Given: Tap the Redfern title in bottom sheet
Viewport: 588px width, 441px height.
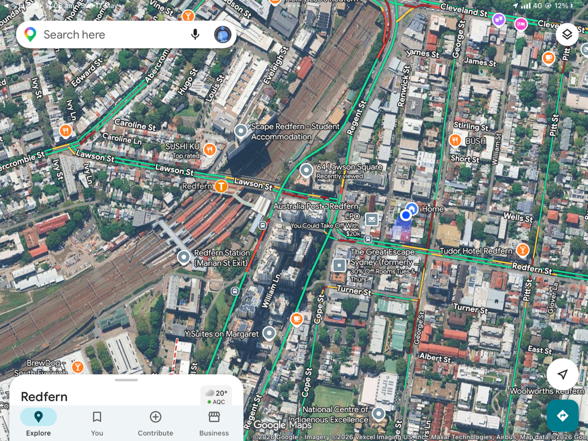Looking at the screenshot, I should pos(44,396).
